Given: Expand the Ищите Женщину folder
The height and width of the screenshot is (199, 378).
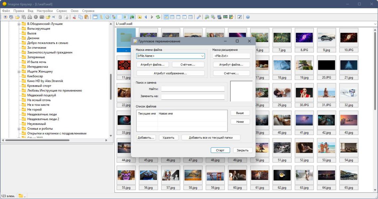Looking at the screenshot, I should click(x=19, y=72).
